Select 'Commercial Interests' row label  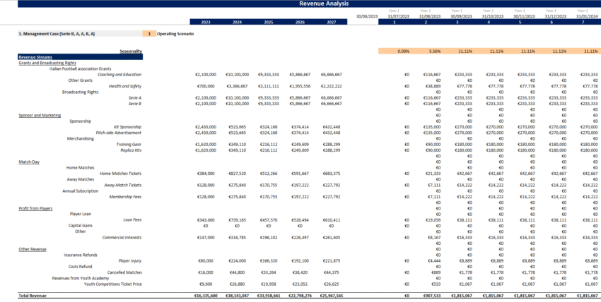pyautogui.click(x=122, y=238)
